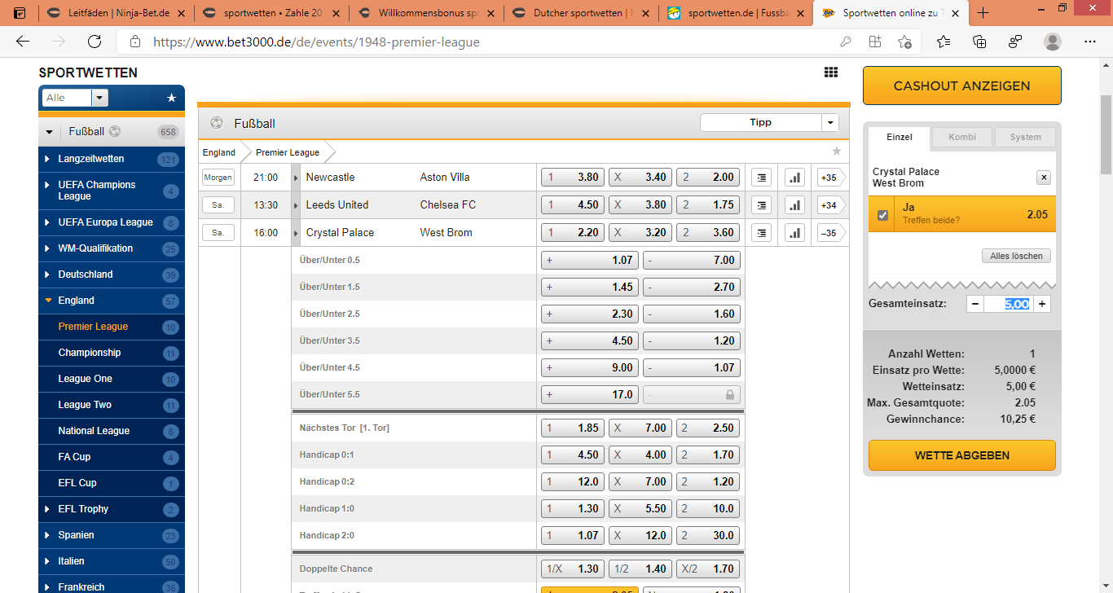Increase stake with plus button
The height and width of the screenshot is (593, 1113).
1042,304
